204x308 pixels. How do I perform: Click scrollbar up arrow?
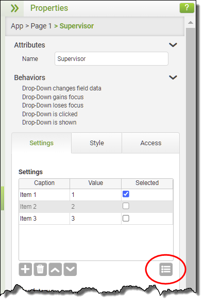click(191, 23)
